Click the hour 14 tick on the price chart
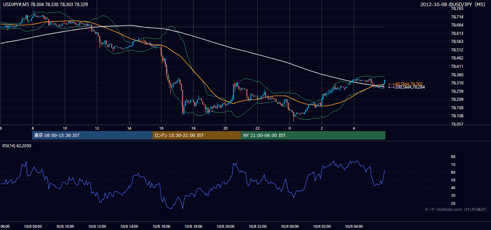Image resolution: width=491 pixels, height=230 pixels. point(129,128)
